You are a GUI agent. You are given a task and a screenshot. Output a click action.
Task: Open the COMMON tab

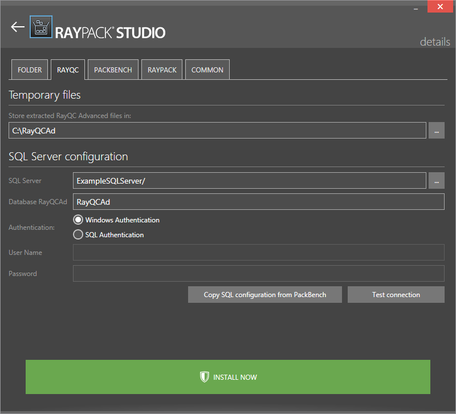tap(207, 70)
